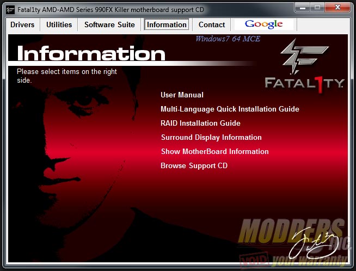Select Browse Support CD
The image size is (356, 271).
(194, 165)
